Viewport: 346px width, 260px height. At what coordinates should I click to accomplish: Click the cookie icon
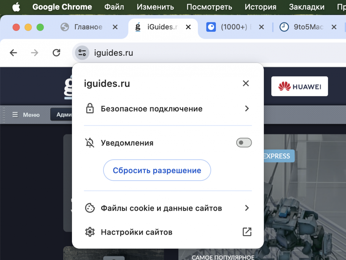pyautogui.click(x=90, y=208)
